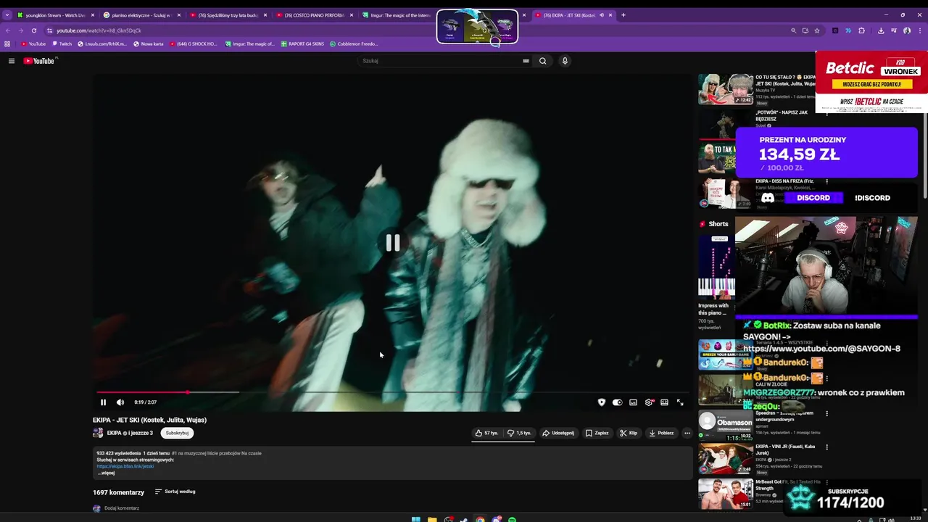Screen dimensions: 928x522
Task: Mute the video with the speaker icon
Action: [x=120, y=402]
